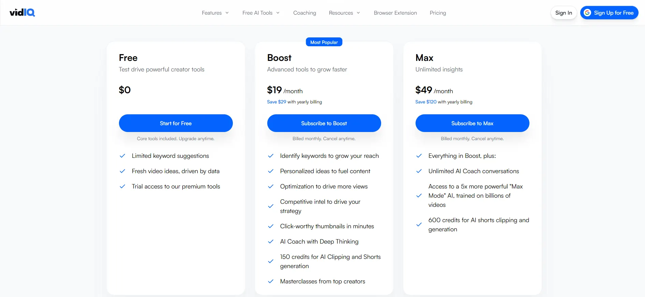Click the 'Save $120' yearly billing link
The width and height of the screenshot is (645, 297).
click(425, 102)
